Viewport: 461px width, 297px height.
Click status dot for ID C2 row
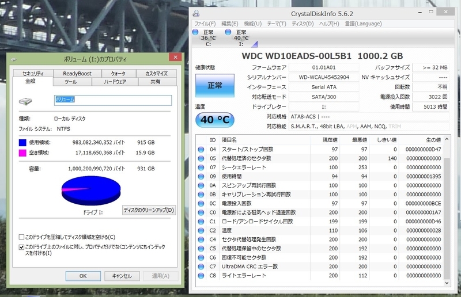[201, 231]
